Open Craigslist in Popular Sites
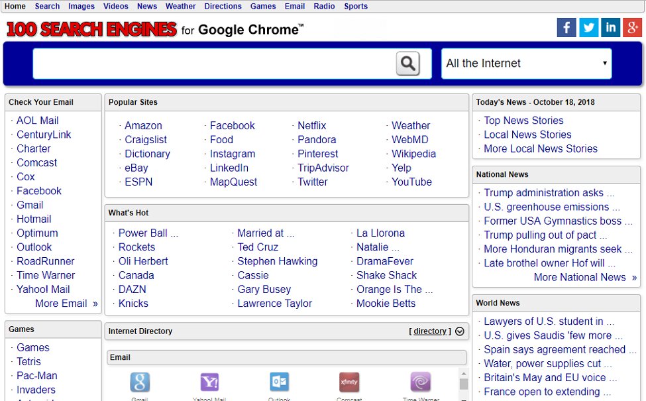 [x=146, y=140]
